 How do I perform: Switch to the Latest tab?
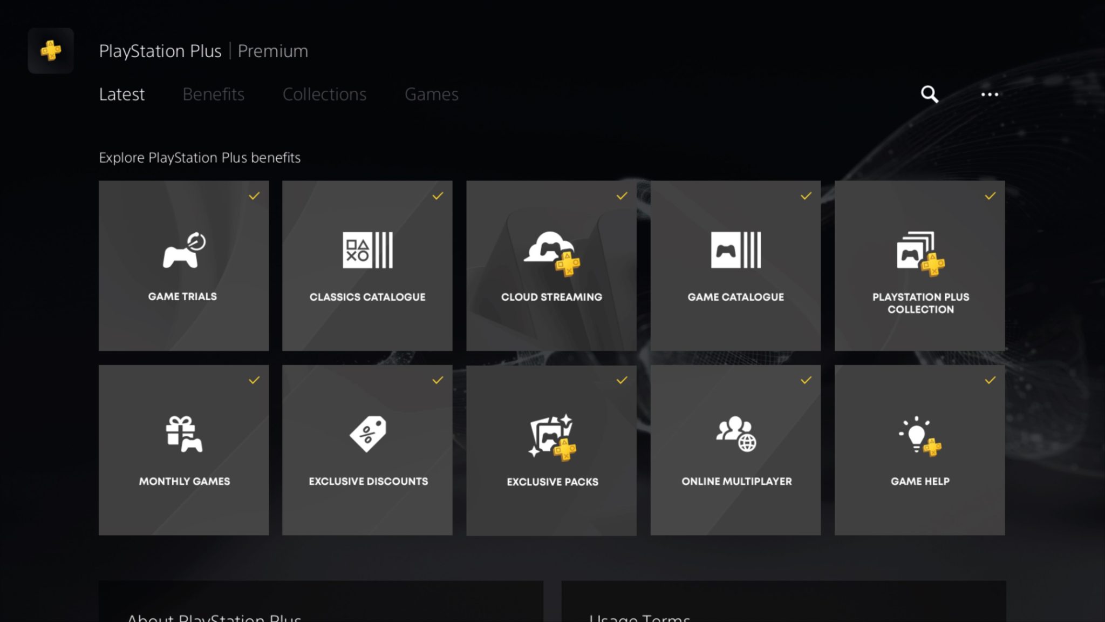click(122, 94)
